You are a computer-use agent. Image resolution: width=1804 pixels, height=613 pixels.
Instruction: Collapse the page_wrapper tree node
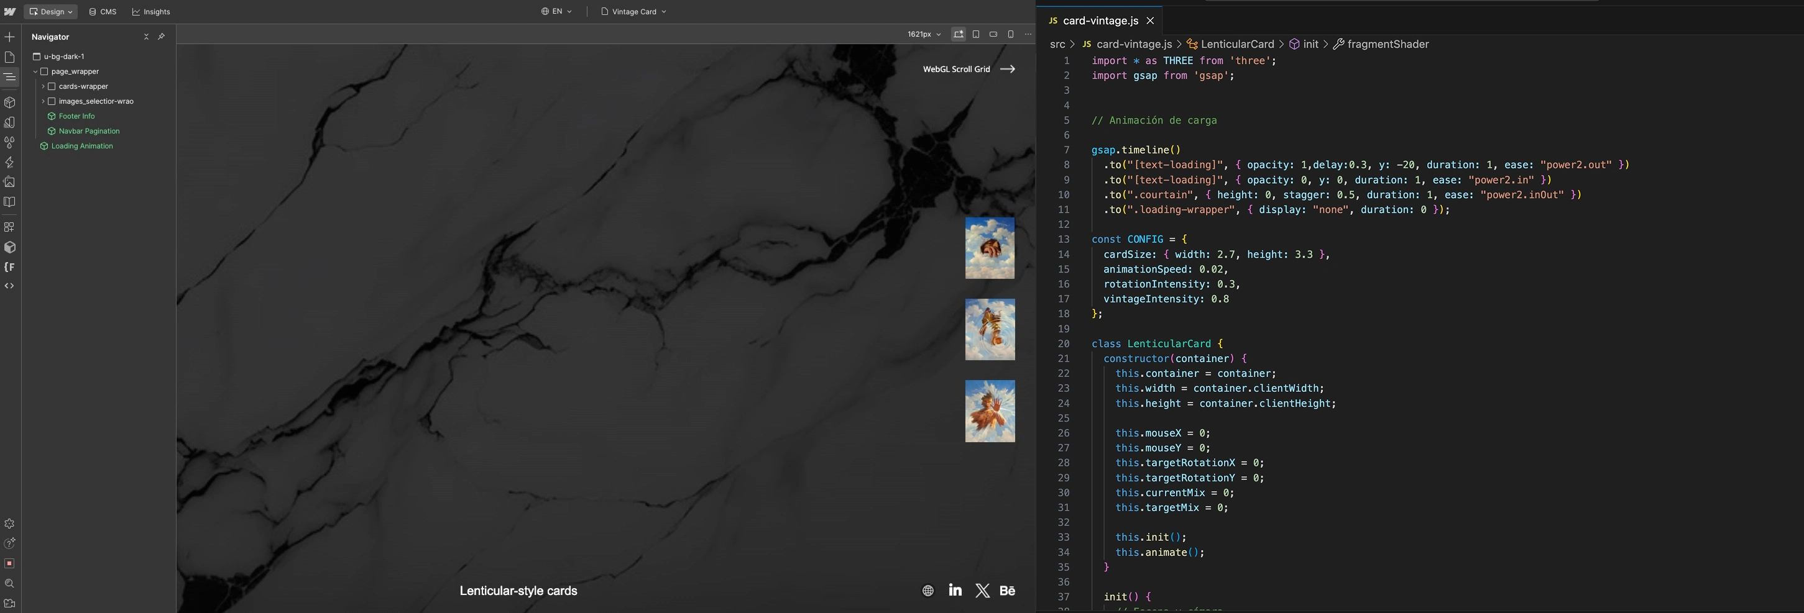point(35,72)
